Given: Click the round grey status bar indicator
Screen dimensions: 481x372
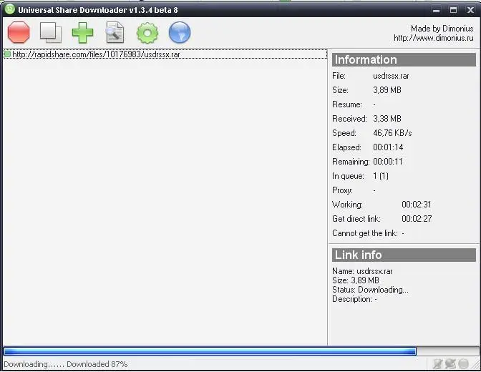Looking at the screenshot, I should [463, 364].
